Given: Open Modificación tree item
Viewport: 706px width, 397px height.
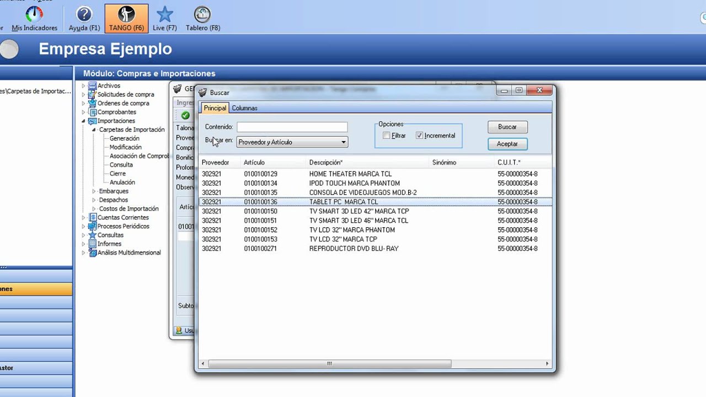Looking at the screenshot, I should point(125,147).
